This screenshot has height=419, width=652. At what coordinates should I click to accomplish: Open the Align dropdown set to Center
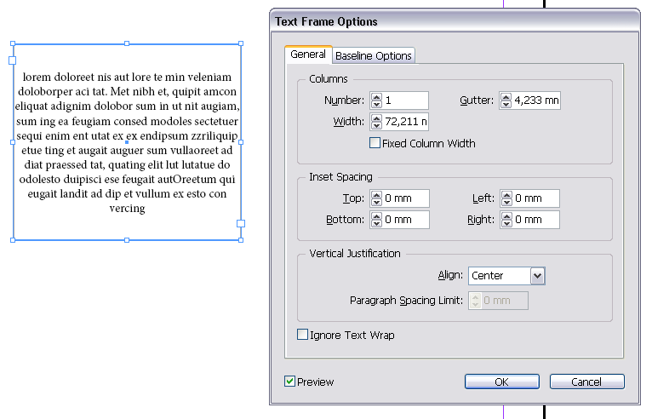506,276
